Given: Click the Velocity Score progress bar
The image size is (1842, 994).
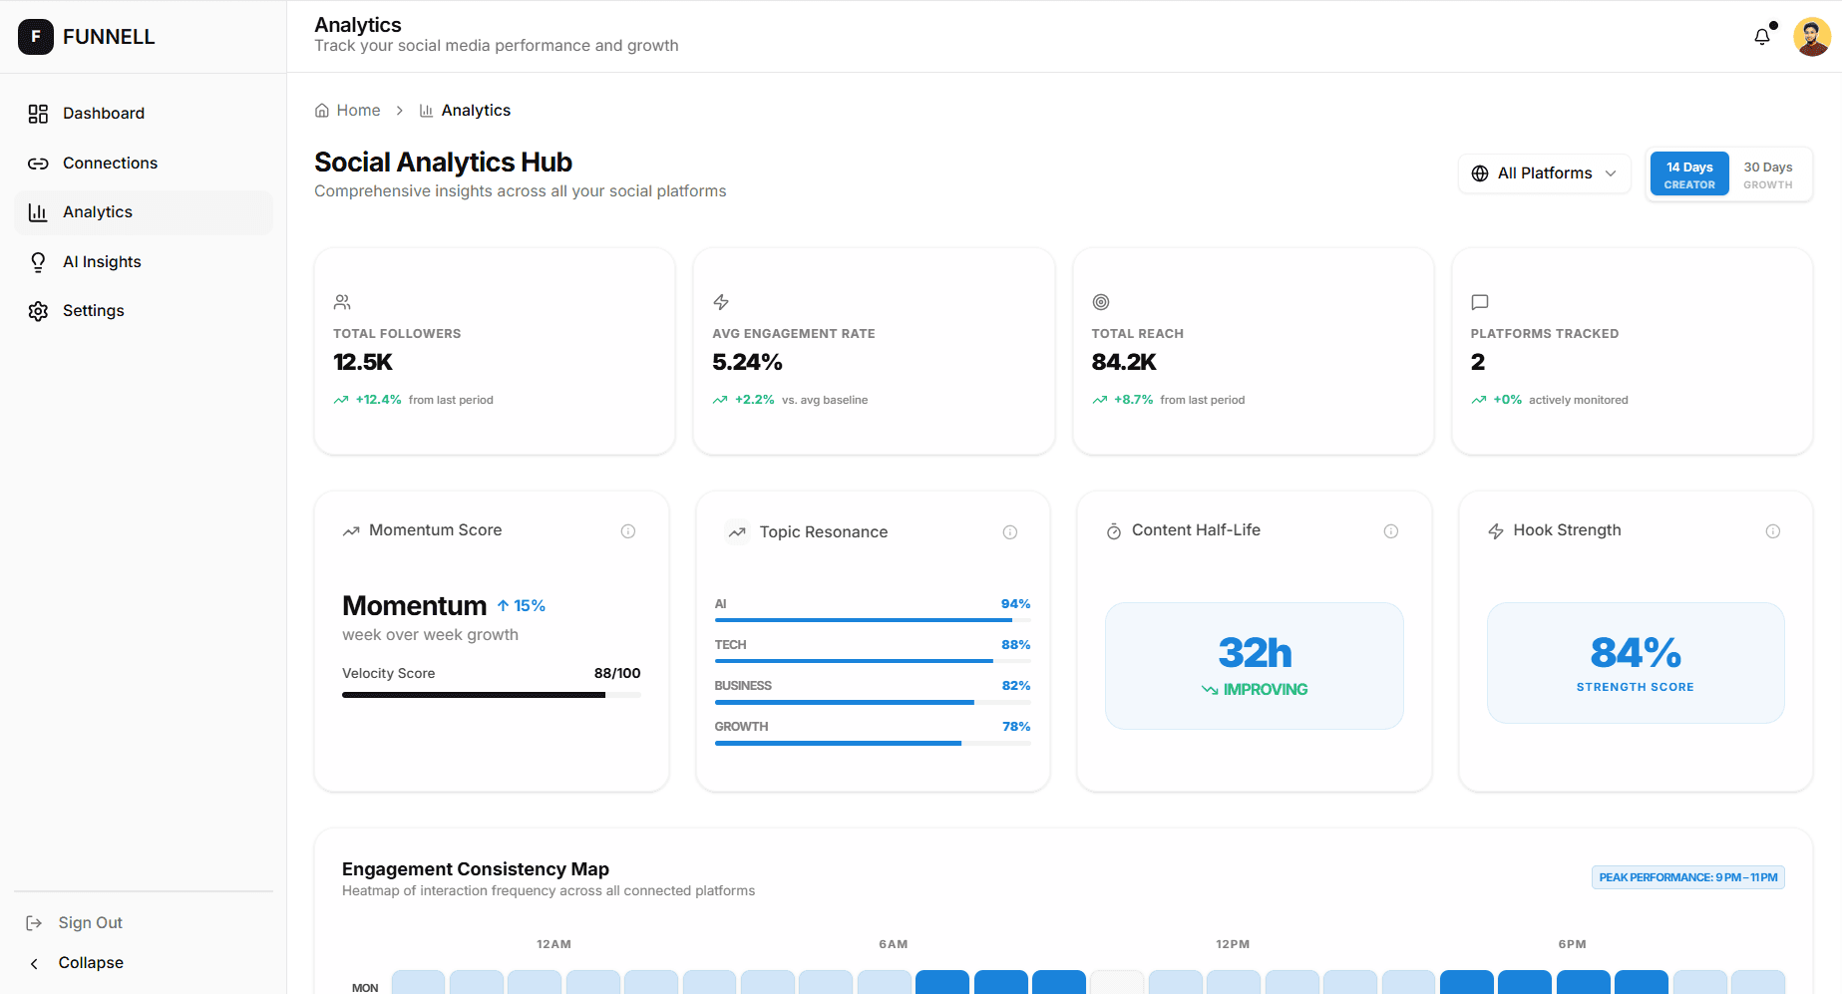Looking at the screenshot, I should coord(491,695).
